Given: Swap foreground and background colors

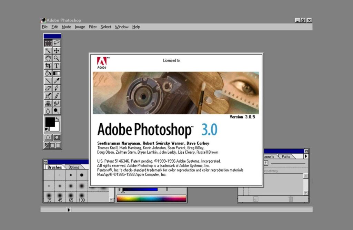Looking at the screenshot, I should tap(58, 118).
